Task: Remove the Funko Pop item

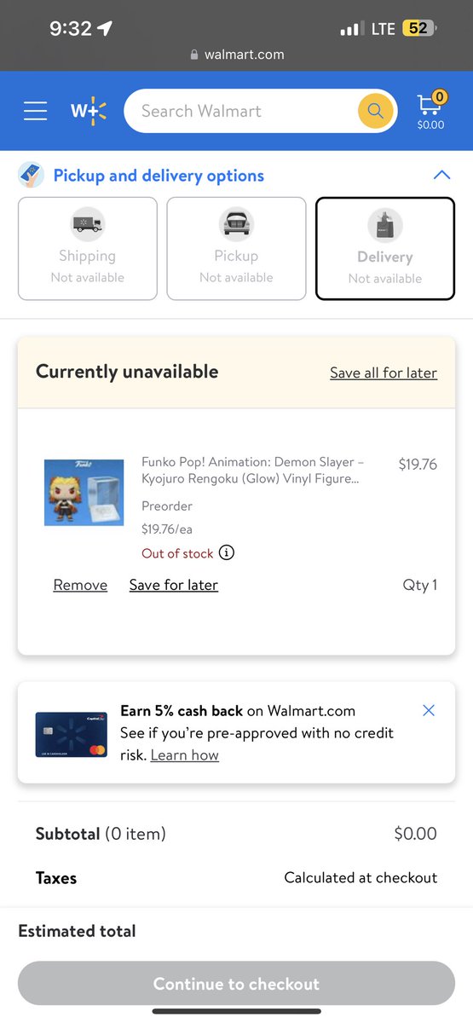Action: [x=80, y=585]
